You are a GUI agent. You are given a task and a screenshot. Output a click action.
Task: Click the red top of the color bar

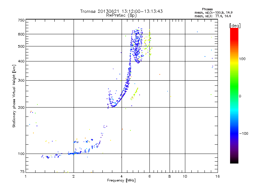click(x=234, y=31)
